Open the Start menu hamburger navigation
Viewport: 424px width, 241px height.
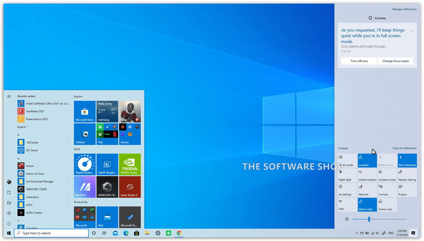coord(9,96)
